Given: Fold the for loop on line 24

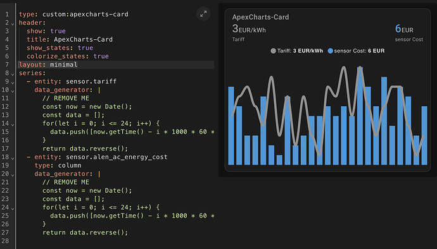Looking at the screenshot, I should click(13, 209).
